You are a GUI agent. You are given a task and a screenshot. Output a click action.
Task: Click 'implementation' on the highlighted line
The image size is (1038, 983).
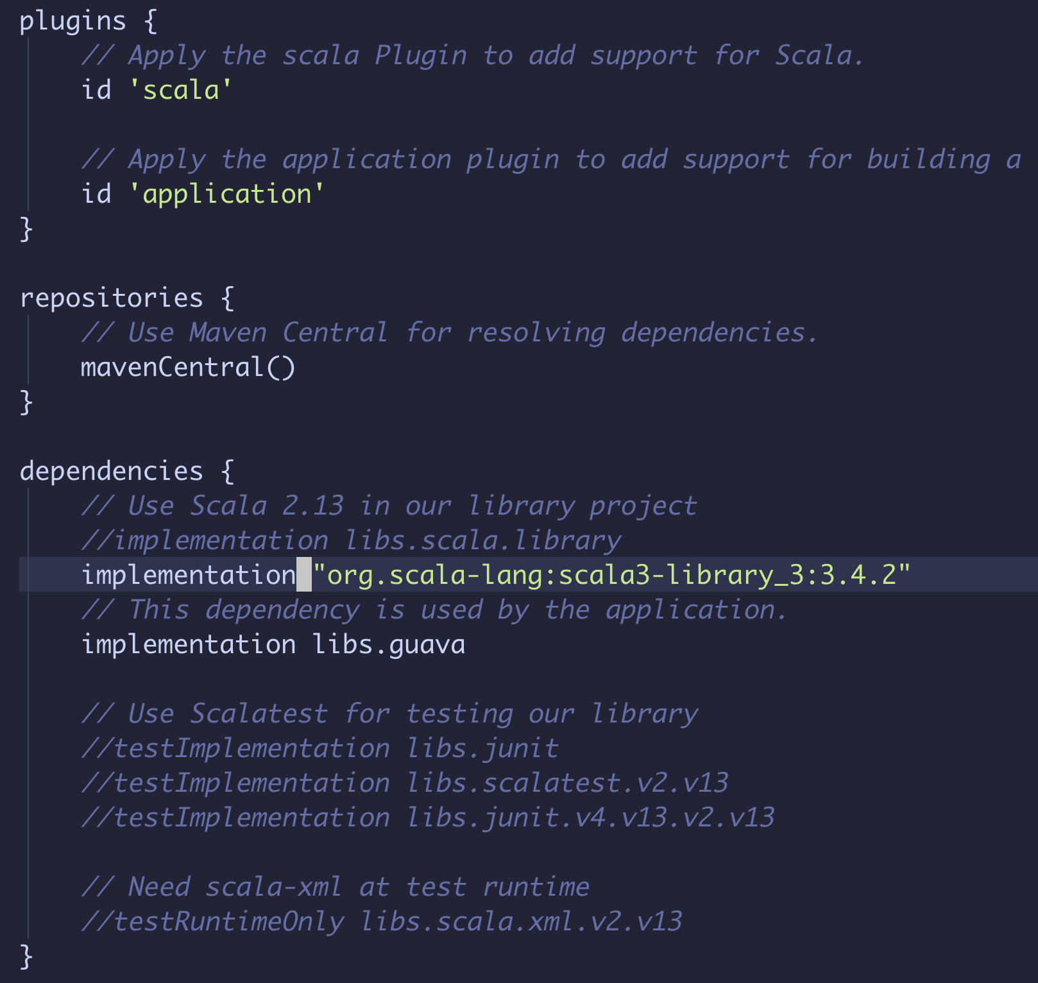[188, 575]
